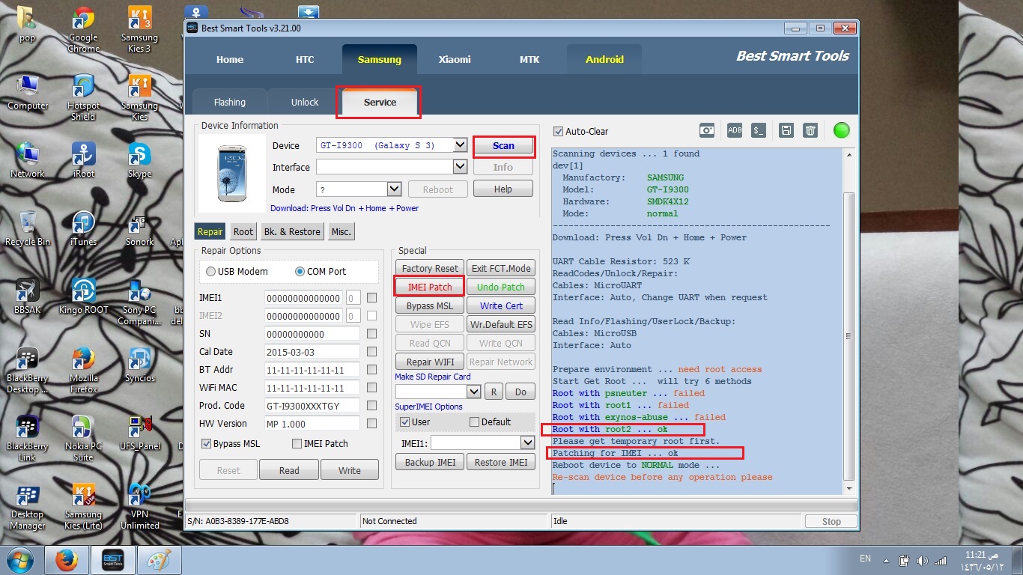Check the SN row checkbox
The height and width of the screenshot is (575, 1023).
371,333
